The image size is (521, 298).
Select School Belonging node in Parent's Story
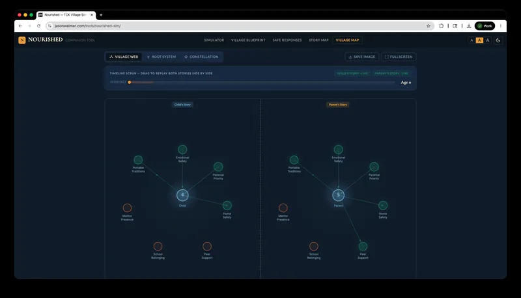click(314, 246)
